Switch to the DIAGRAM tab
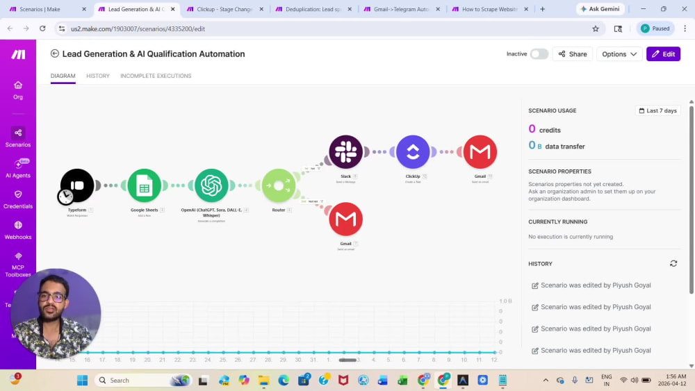 pyautogui.click(x=63, y=76)
